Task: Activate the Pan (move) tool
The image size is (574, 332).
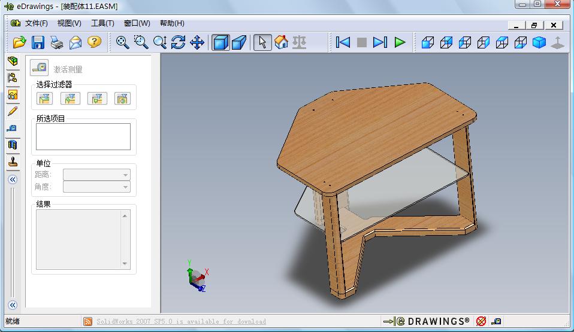Action: (197, 42)
